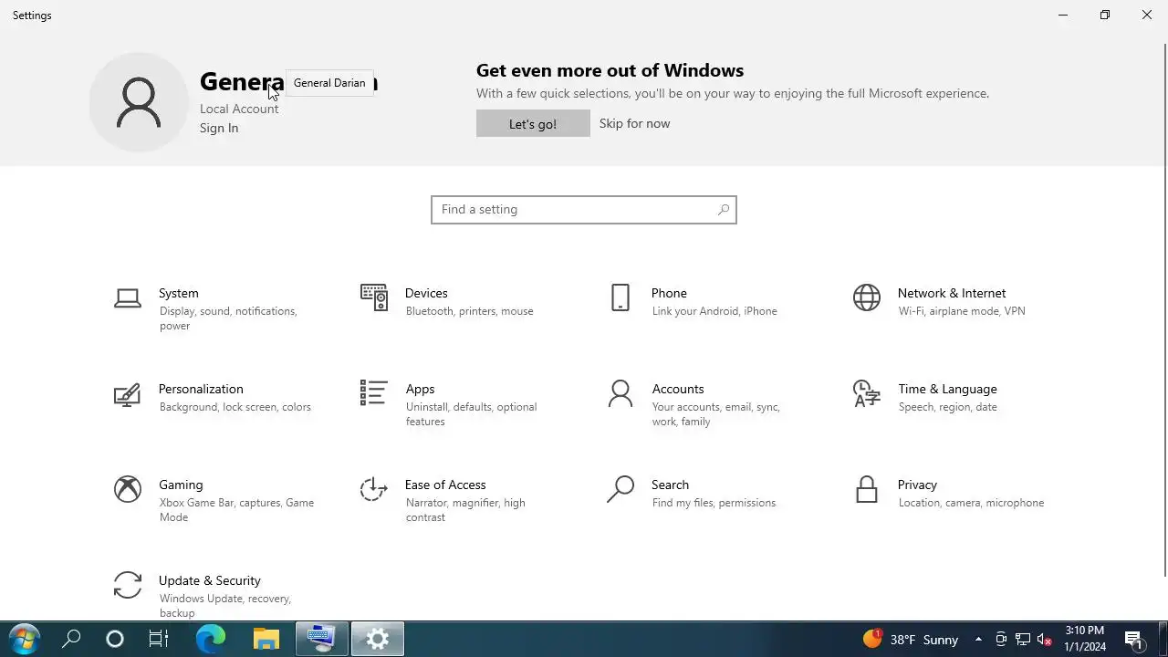Image resolution: width=1168 pixels, height=657 pixels.
Task: Click Local Account text
Action: (x=239, y=109)
